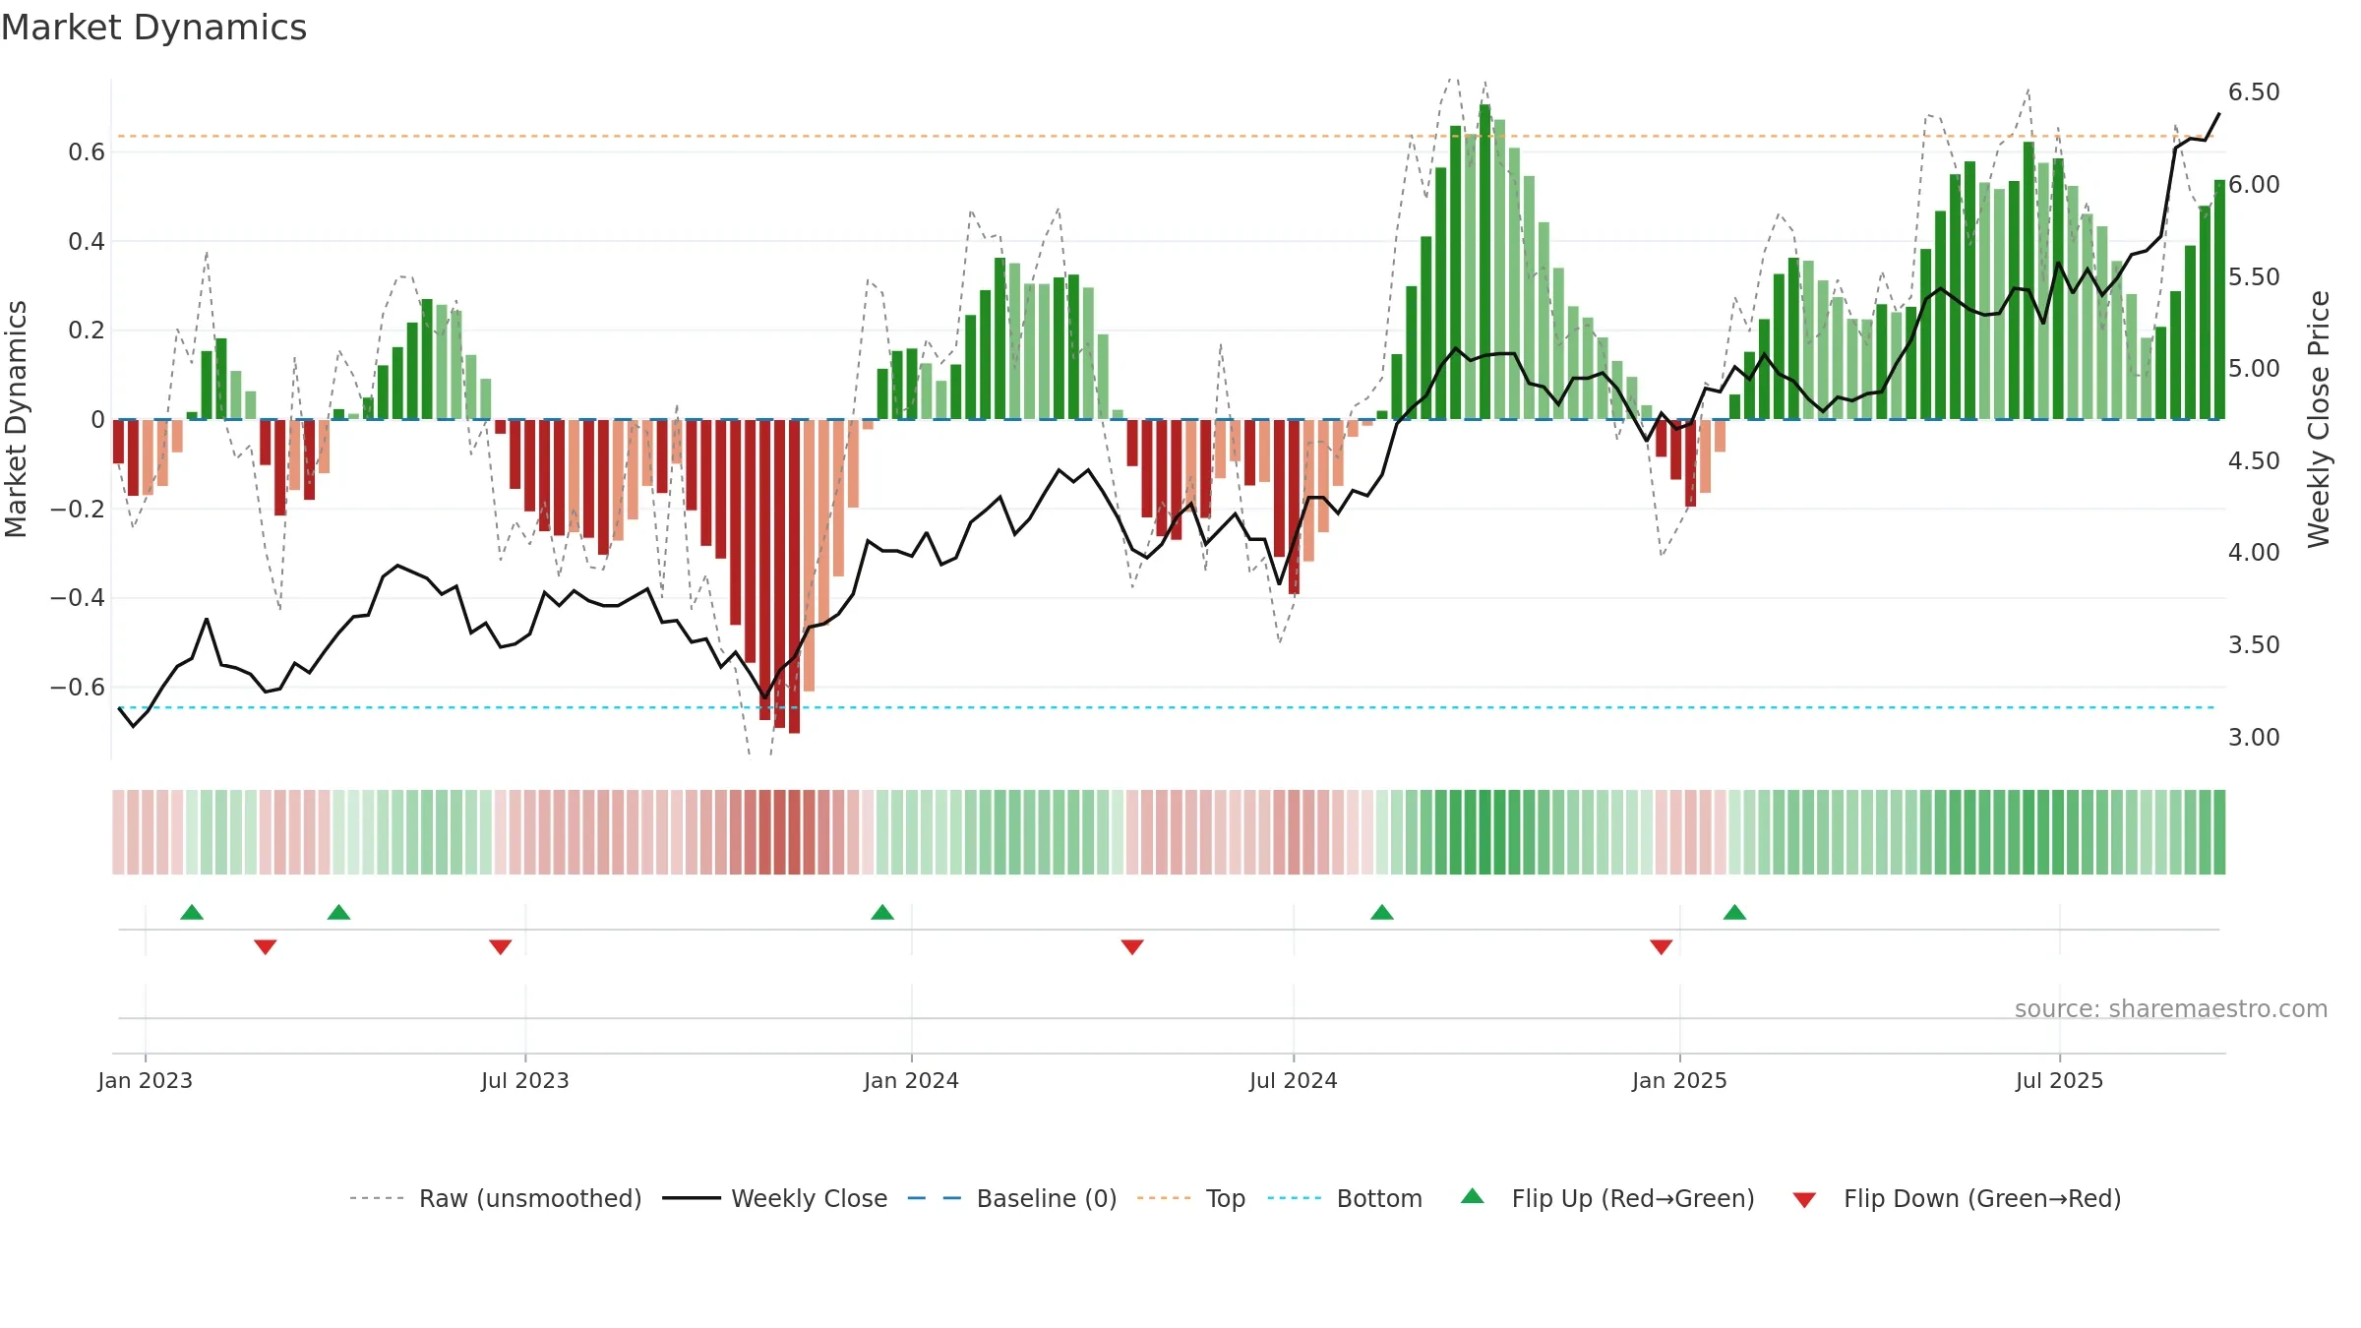Click the Jan 2024 x-axis label
Image resolution: width=2361 pixels, height=1328 pixels.
click(x=912, y=1080)
